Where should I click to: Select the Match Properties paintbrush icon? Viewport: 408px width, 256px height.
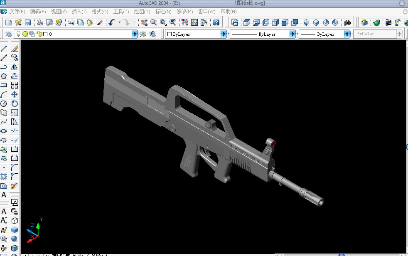coord(100,22)
